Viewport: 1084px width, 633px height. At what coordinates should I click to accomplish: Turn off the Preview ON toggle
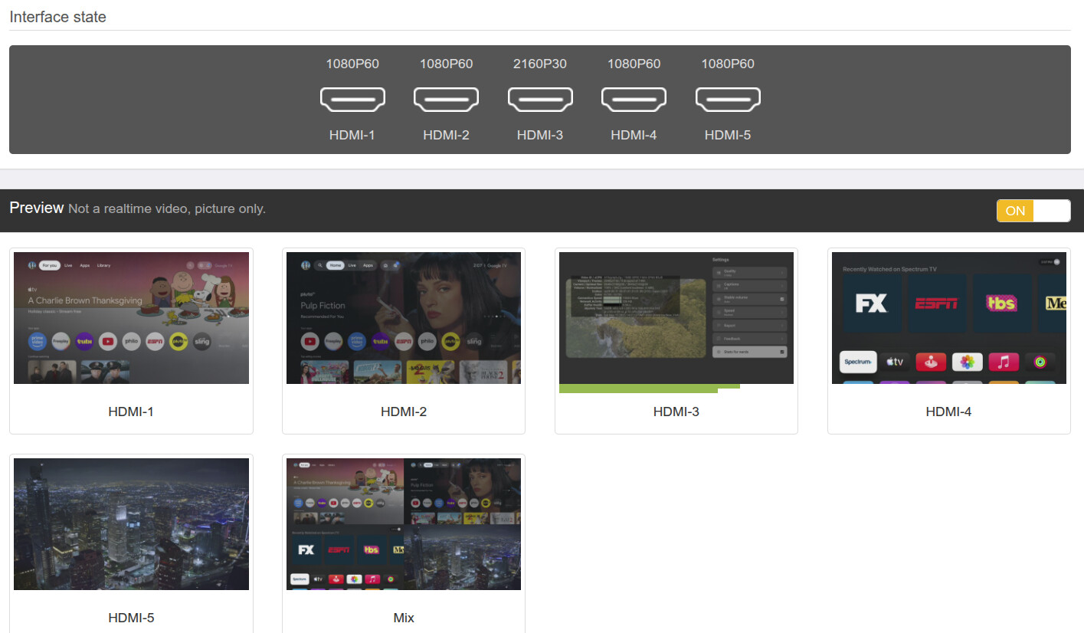point(1033,211)
